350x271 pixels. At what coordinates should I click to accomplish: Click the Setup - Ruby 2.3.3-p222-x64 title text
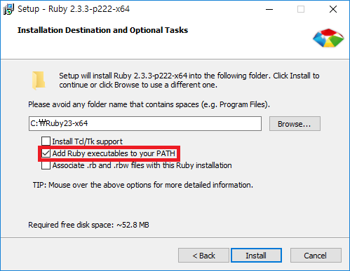74,9
